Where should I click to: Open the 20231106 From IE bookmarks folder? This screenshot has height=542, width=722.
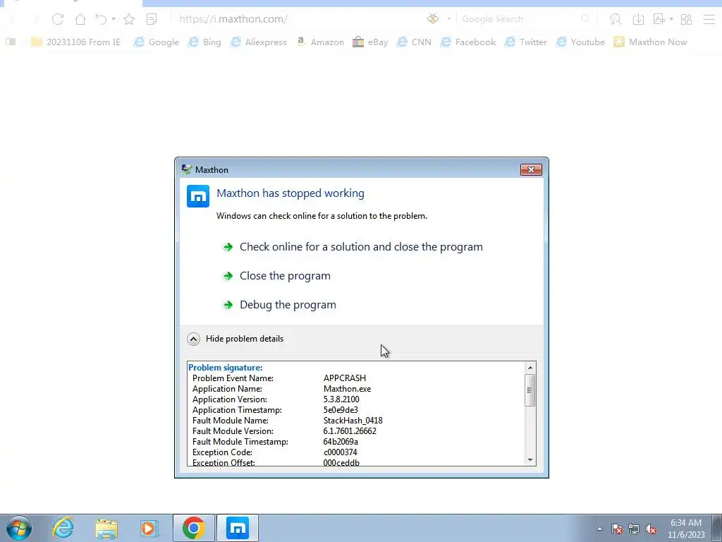[x=75, y=42]
